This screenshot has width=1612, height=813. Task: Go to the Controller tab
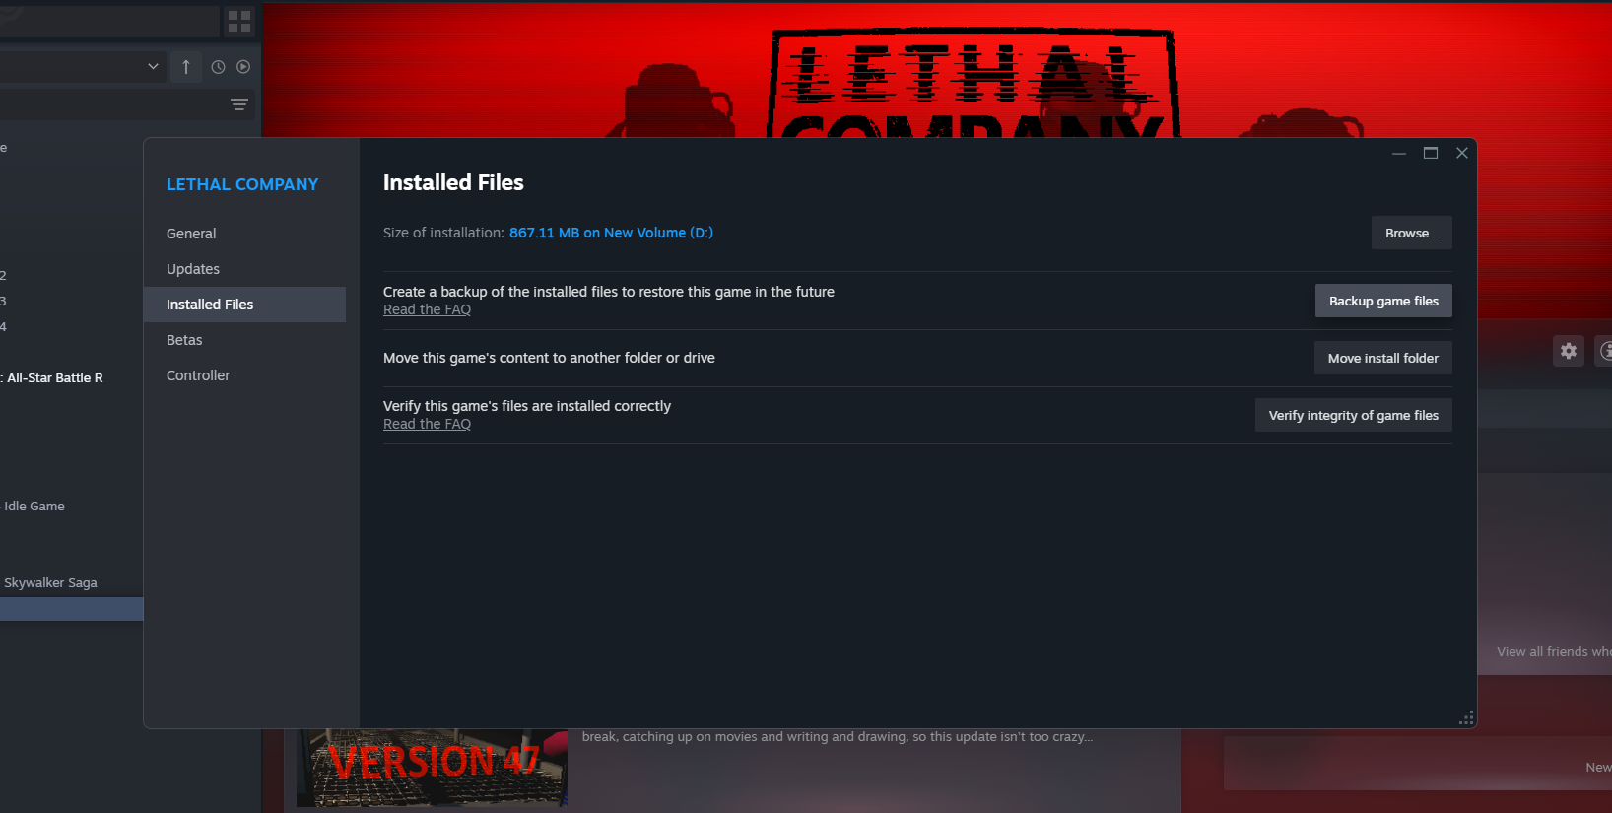198,375
